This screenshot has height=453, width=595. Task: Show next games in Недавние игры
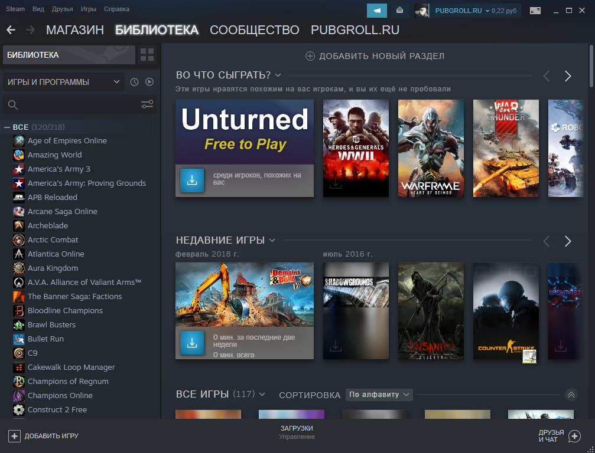click(568, 241)
